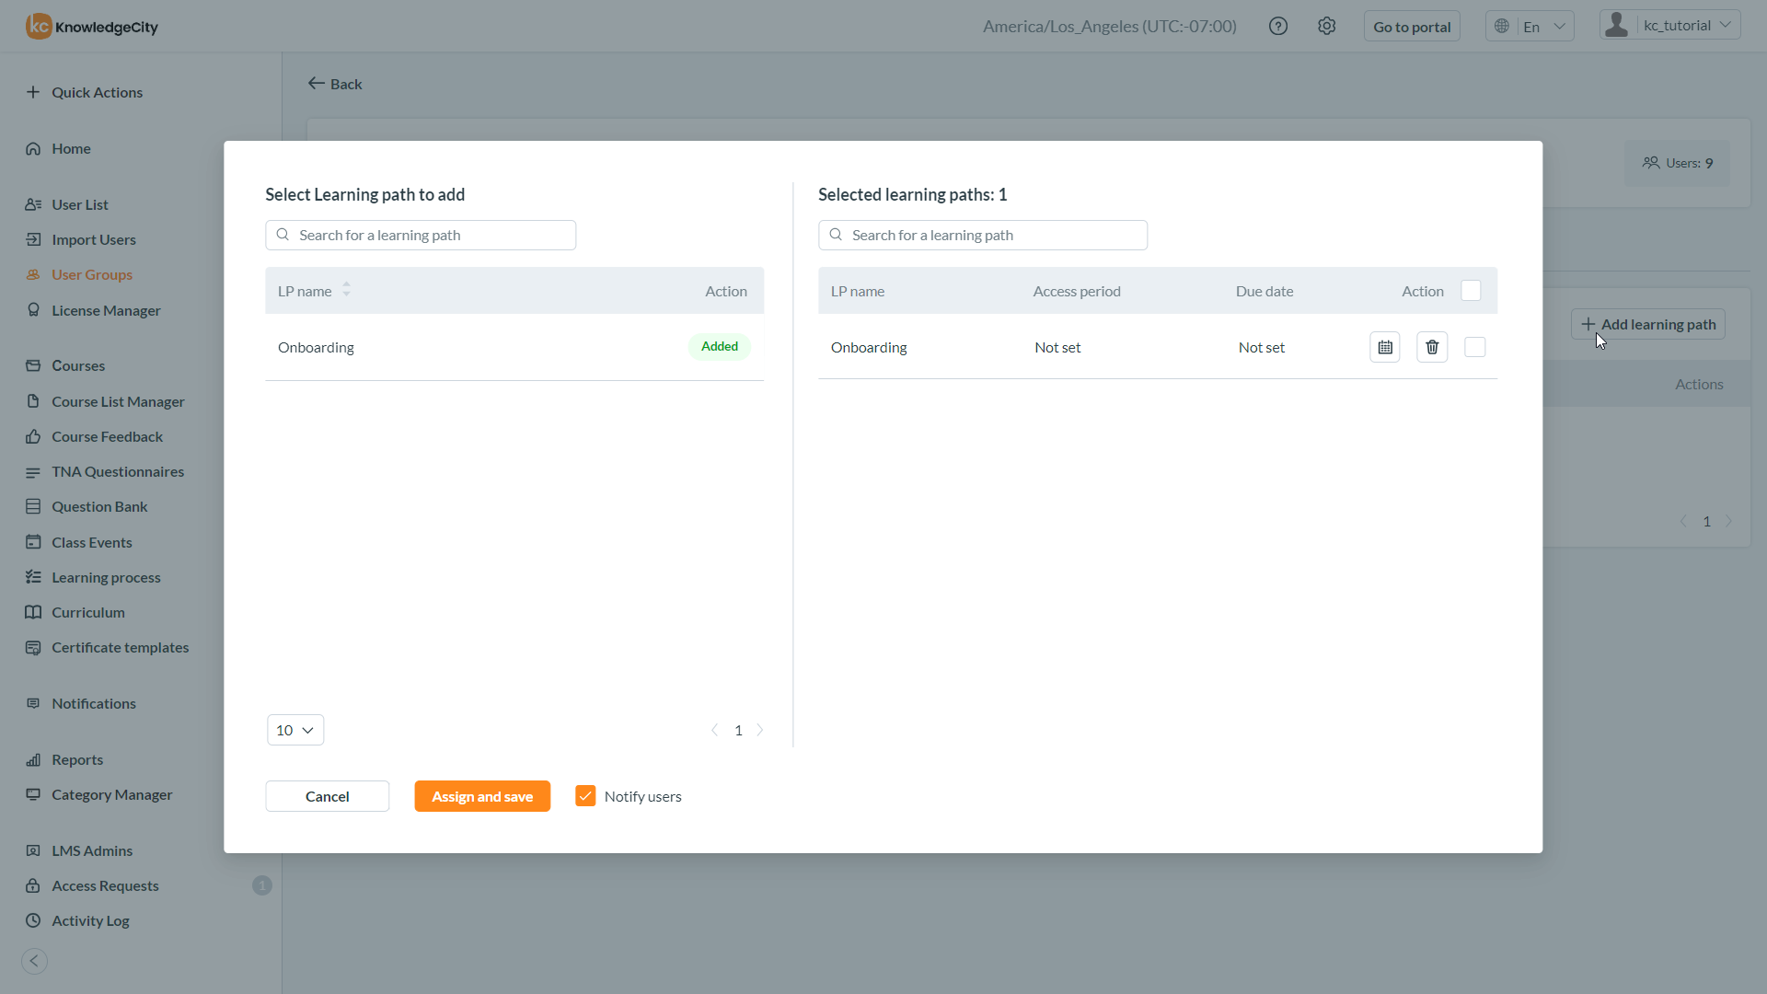1767x994 pixels.
Task: Click the Back arrow
Action: (x=335, y=84)
